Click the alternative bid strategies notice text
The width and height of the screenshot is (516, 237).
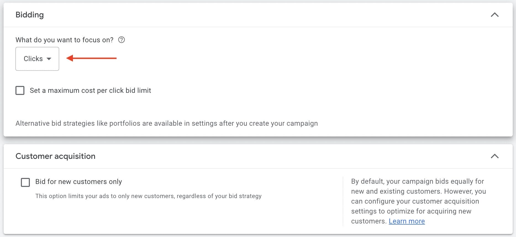click(x=167, y=123)
